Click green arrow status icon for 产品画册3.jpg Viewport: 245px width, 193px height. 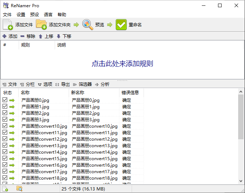tap(12, 120)
